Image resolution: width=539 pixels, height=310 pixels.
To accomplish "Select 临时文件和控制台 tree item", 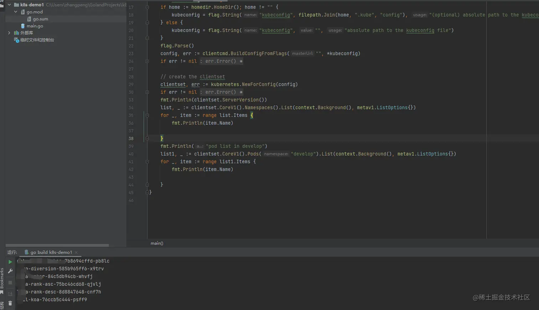I will 37,40.
